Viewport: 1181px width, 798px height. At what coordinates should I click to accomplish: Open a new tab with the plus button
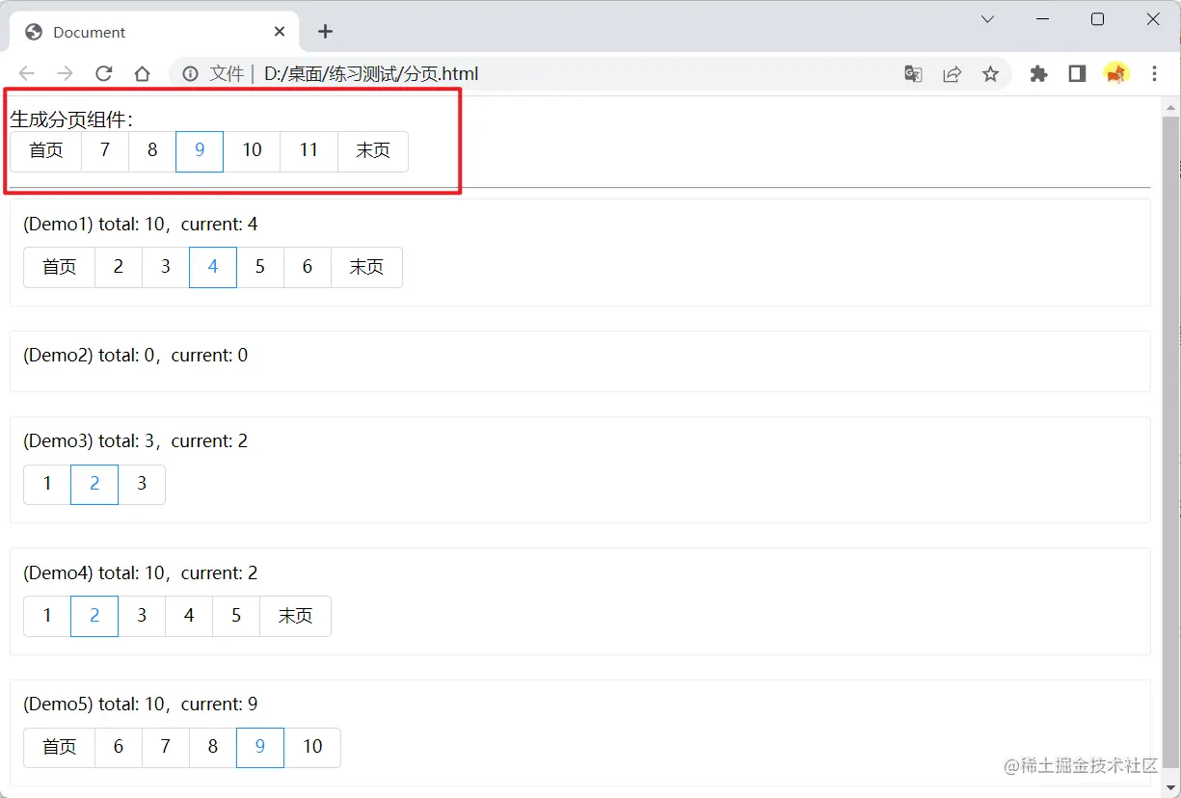pyautogui.click(x=325, y=32)
